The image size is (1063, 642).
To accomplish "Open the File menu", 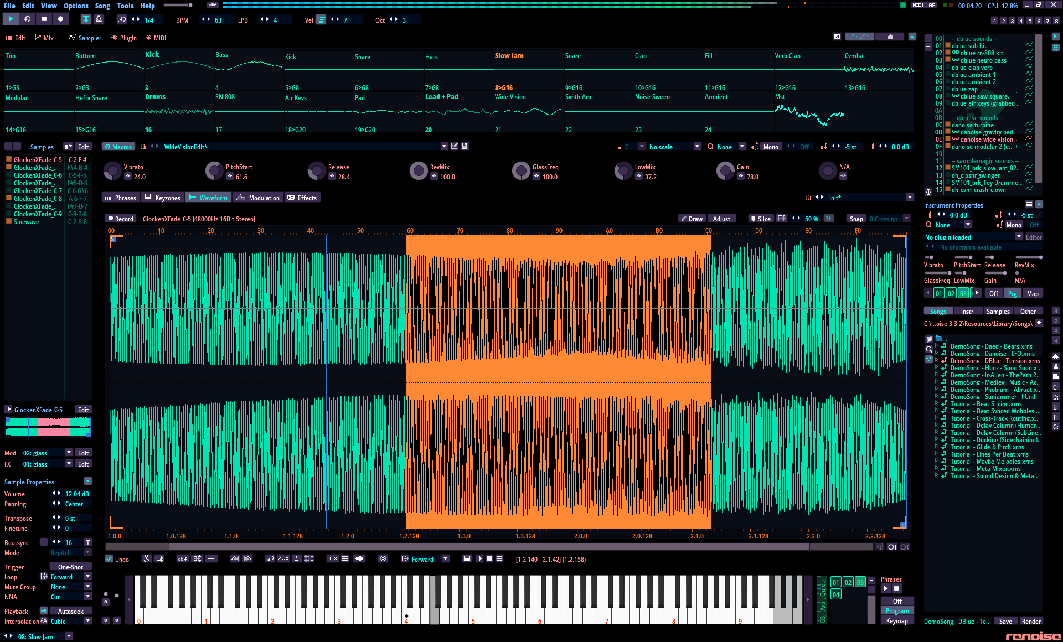I will tap(9, 6).
